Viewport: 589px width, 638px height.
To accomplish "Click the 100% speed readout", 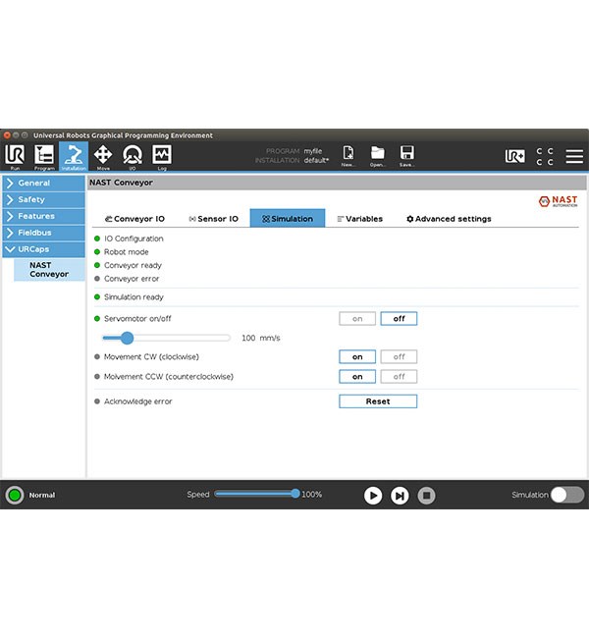I will coord(312,495).
